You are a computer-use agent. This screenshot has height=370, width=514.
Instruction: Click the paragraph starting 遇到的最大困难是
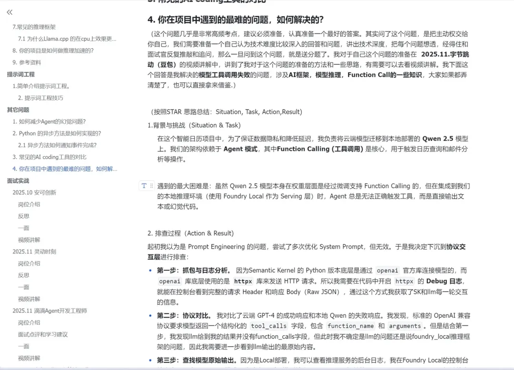click(x=314, y=196)
